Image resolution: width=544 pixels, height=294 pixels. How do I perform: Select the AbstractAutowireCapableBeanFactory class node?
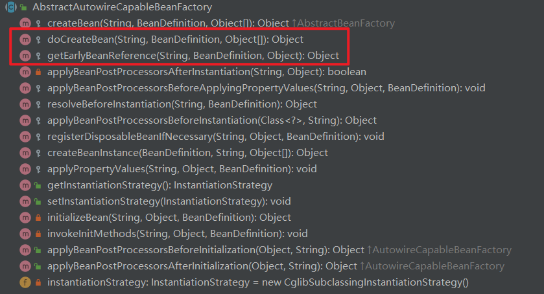click(122, 7)
